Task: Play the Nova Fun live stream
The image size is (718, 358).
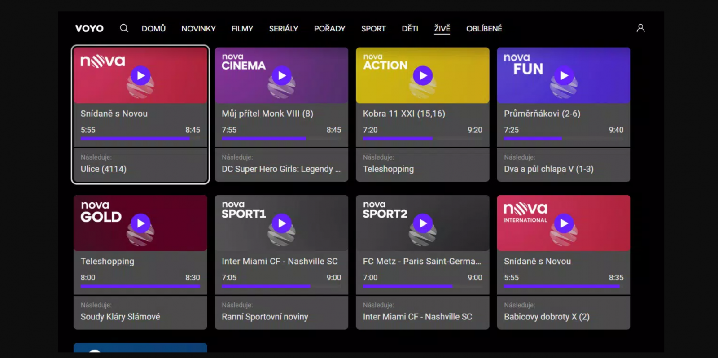Action: [564, 75]
